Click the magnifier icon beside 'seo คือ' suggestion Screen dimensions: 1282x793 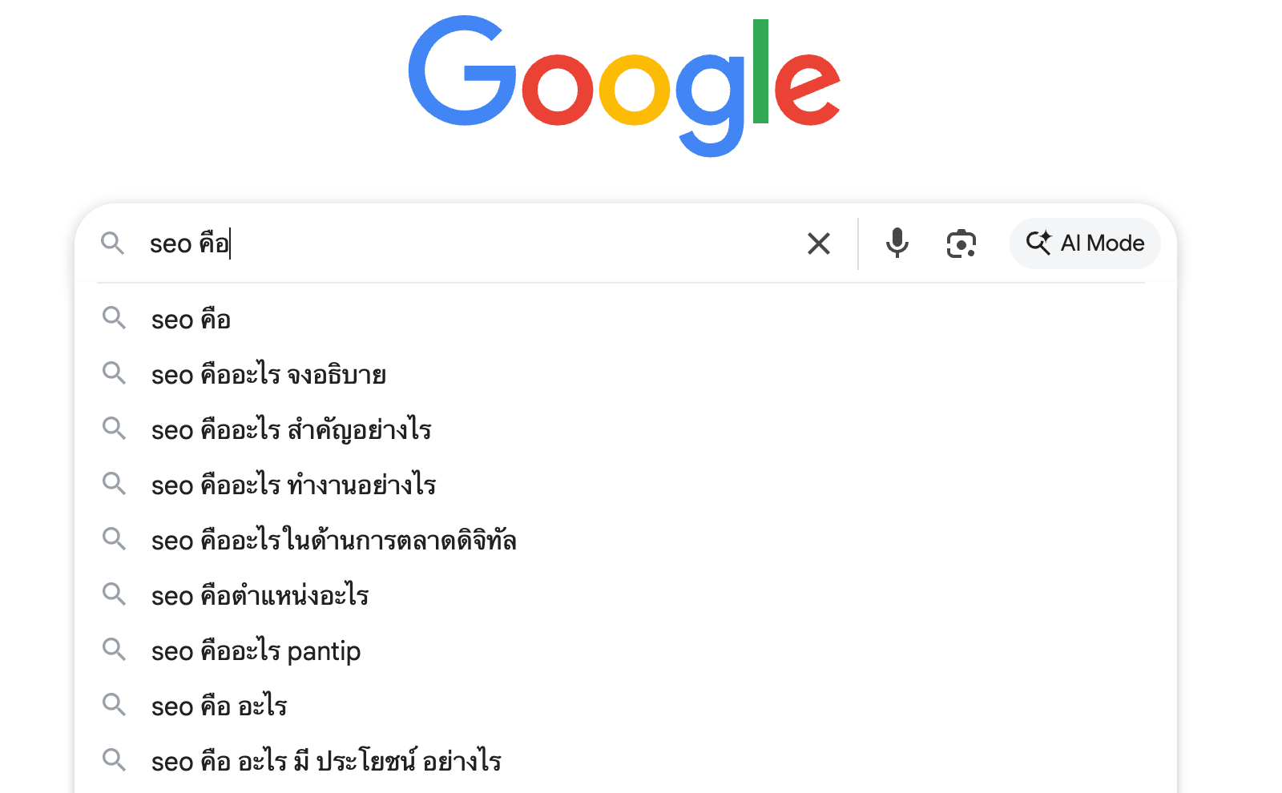click(115, 318)
